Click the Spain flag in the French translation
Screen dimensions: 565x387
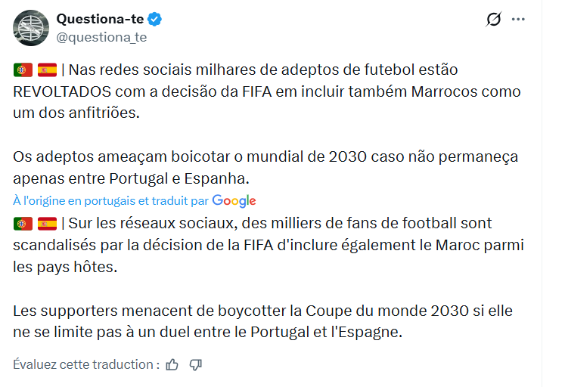pos(47,223)
